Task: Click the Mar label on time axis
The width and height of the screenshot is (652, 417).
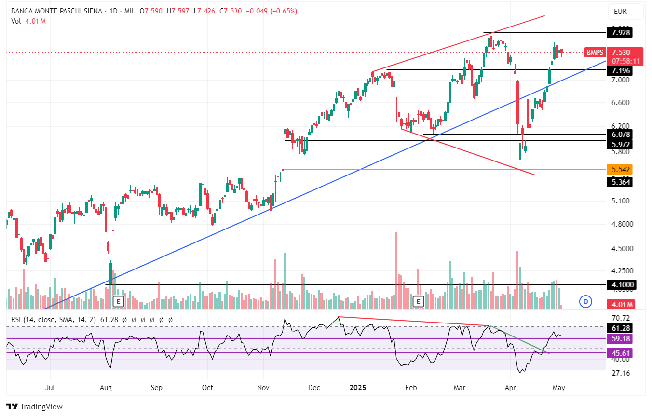Action: point(460,387)
